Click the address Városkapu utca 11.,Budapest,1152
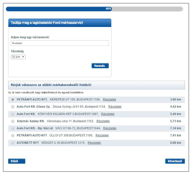Screen dimensions: 192x174 pos(70,121)
